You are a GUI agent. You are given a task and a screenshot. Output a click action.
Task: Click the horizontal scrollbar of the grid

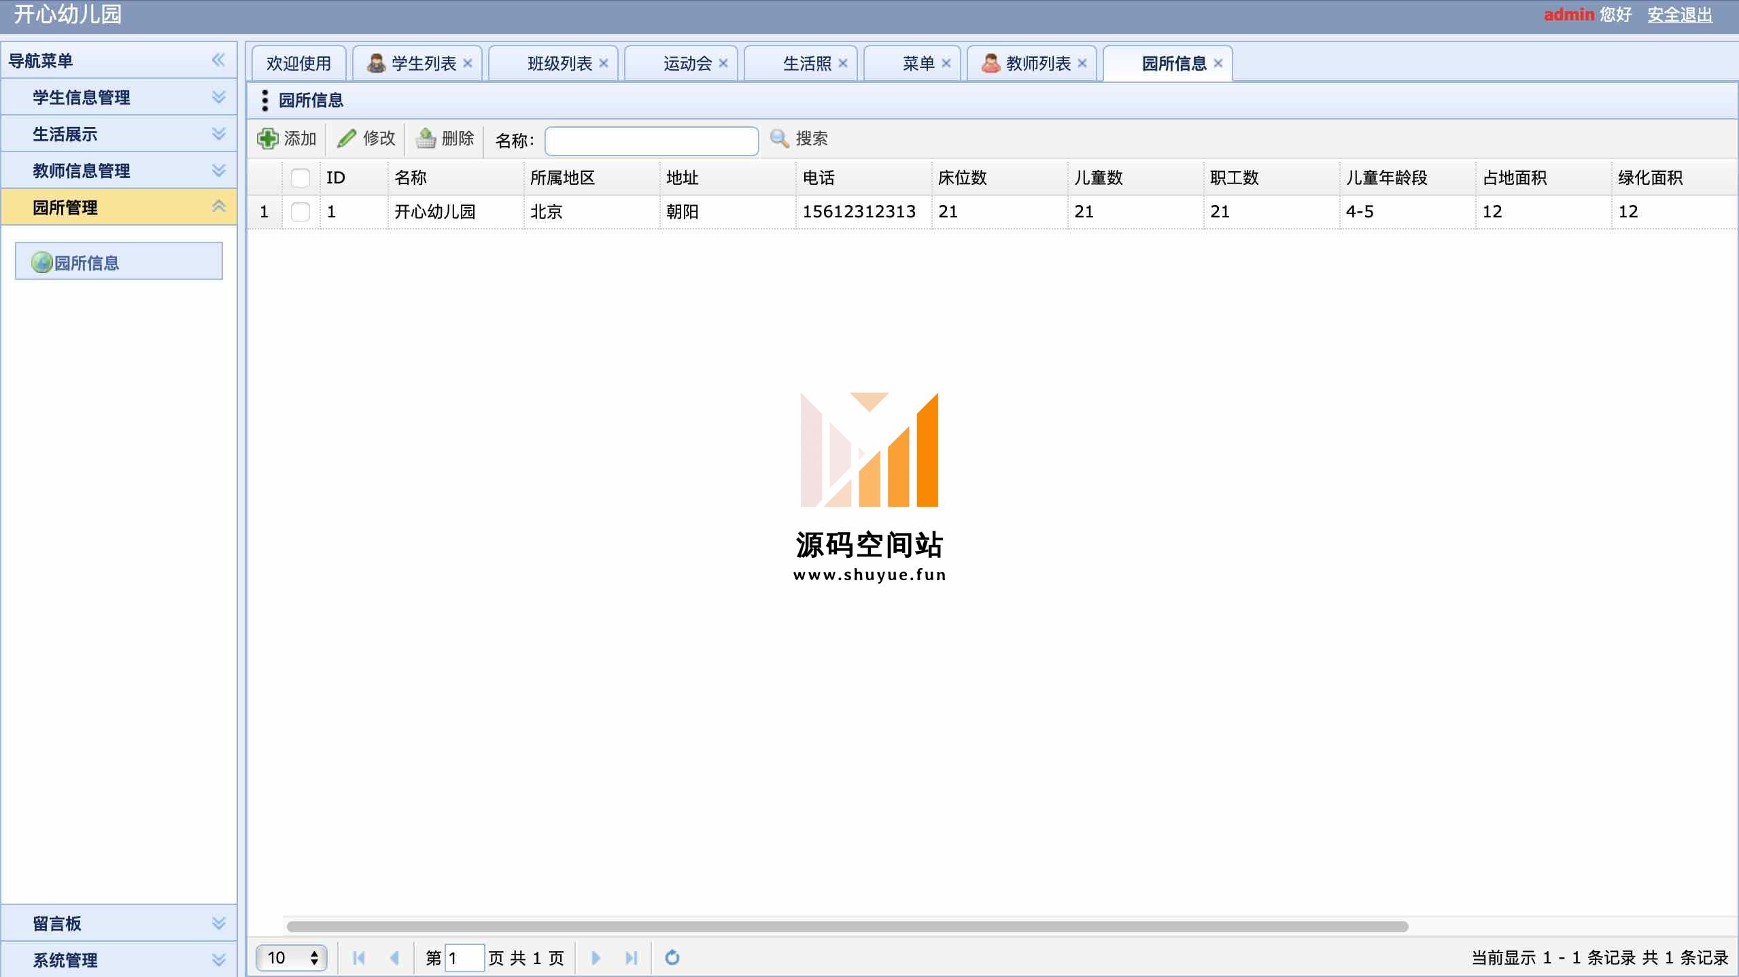847,927
